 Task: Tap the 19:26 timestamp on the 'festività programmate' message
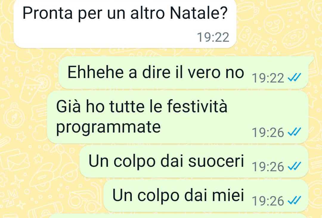268,133
